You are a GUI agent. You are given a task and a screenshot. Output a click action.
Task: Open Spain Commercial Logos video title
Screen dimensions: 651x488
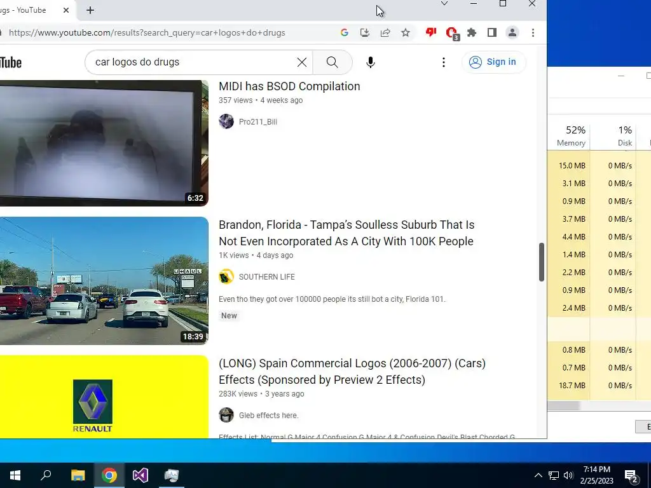click(x=352, y=371)
